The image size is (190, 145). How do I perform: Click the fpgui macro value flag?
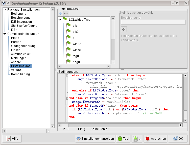68,56
